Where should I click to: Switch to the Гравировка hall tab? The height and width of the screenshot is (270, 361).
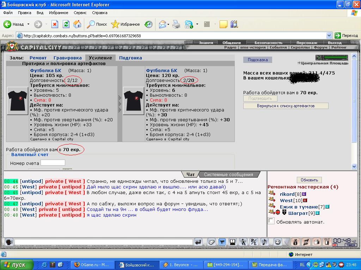click(x=67, y=58)
